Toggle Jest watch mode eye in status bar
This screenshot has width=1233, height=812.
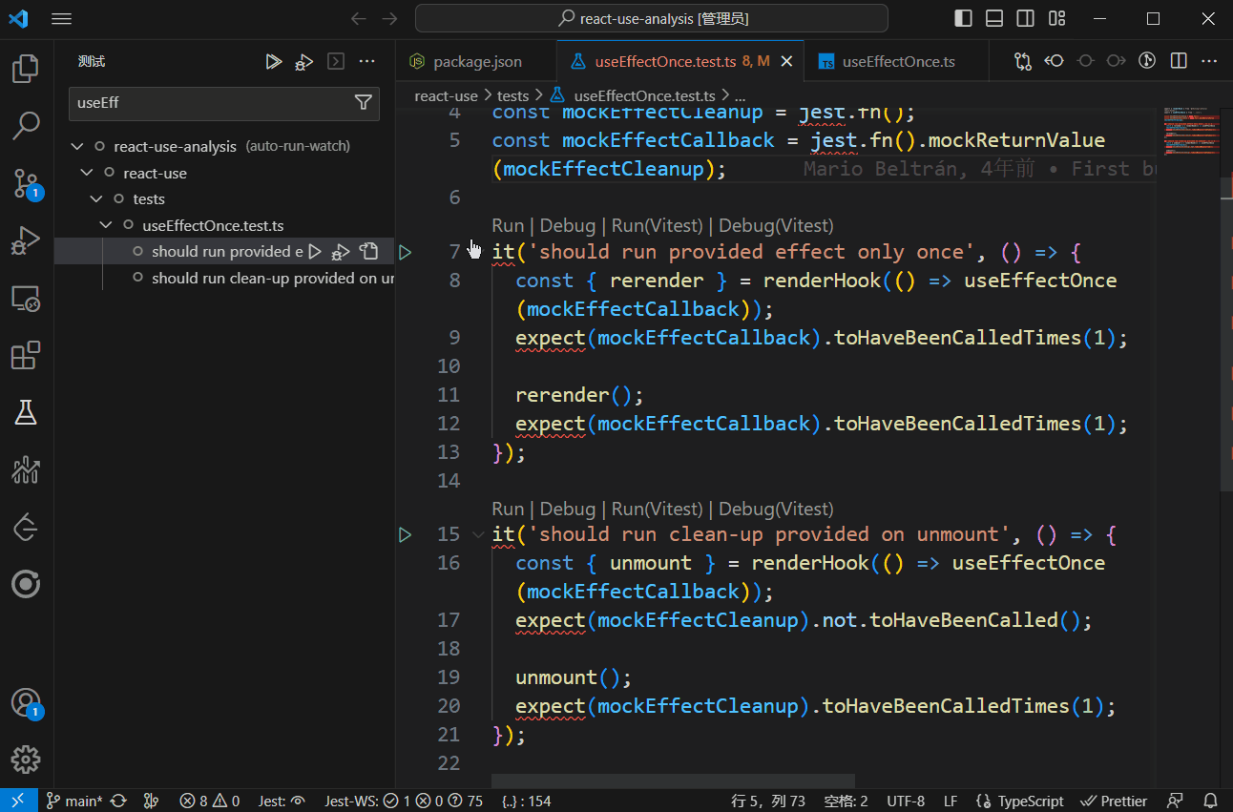coord(298,802)
